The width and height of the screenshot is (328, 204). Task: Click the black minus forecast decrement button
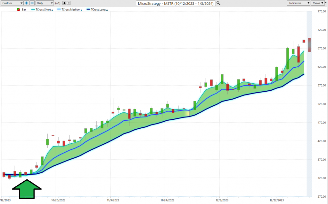pyautogui.click(x=69, y=3)
